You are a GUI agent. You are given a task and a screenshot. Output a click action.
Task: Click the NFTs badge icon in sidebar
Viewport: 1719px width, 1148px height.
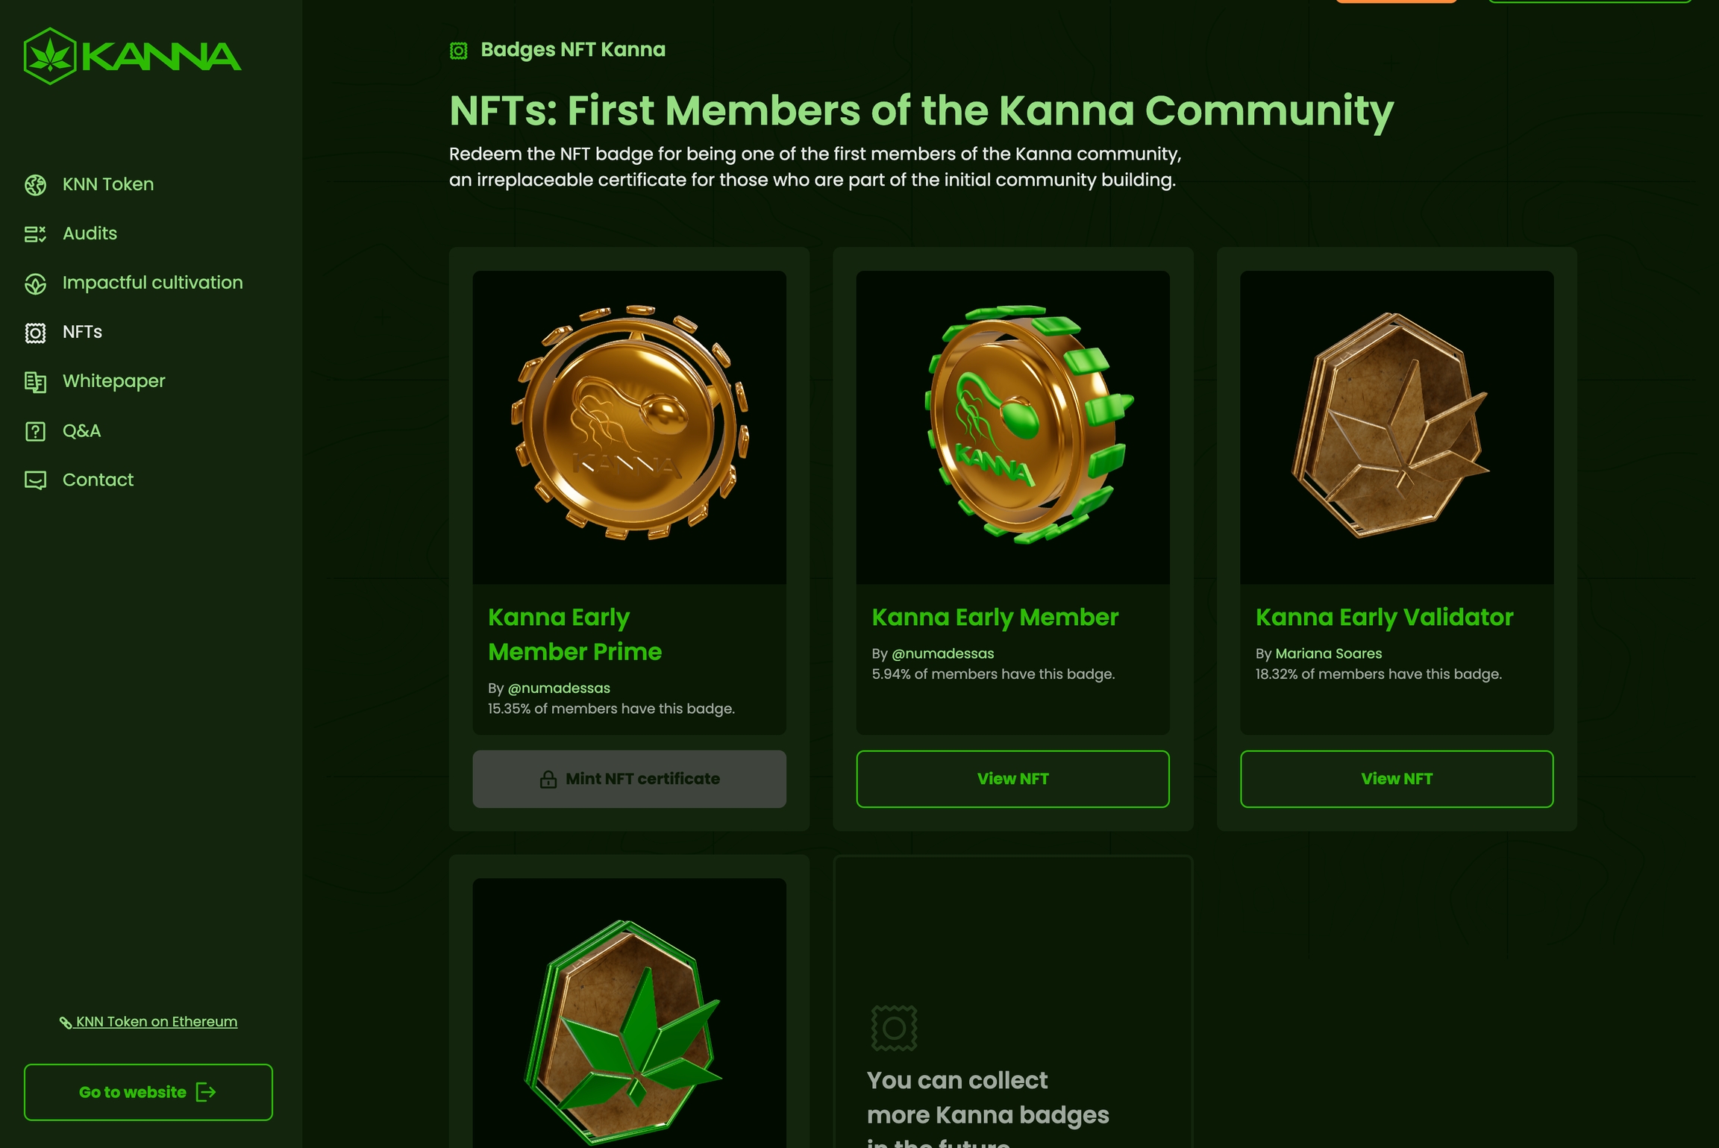point(35,333)
